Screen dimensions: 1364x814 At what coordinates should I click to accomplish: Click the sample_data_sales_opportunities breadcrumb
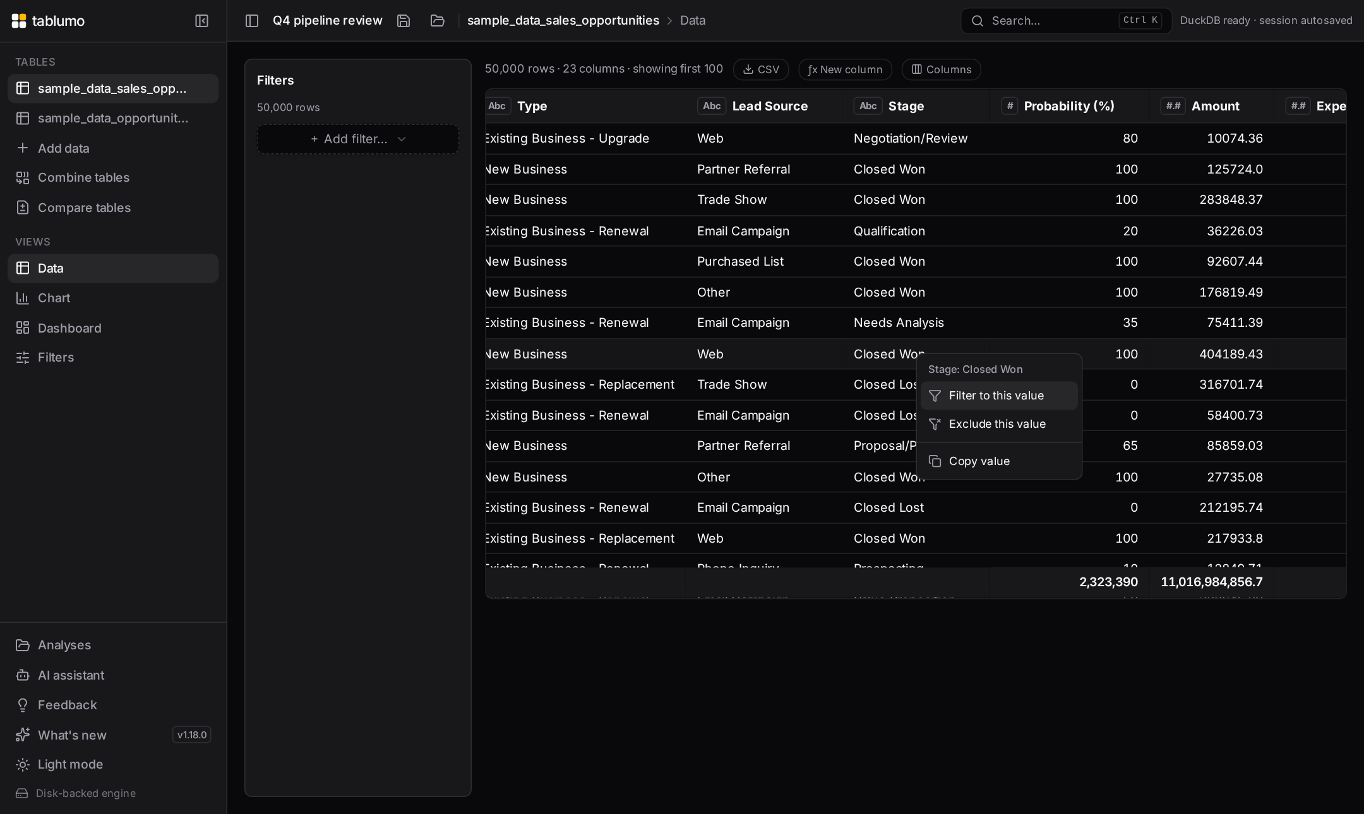pos(563,21)
